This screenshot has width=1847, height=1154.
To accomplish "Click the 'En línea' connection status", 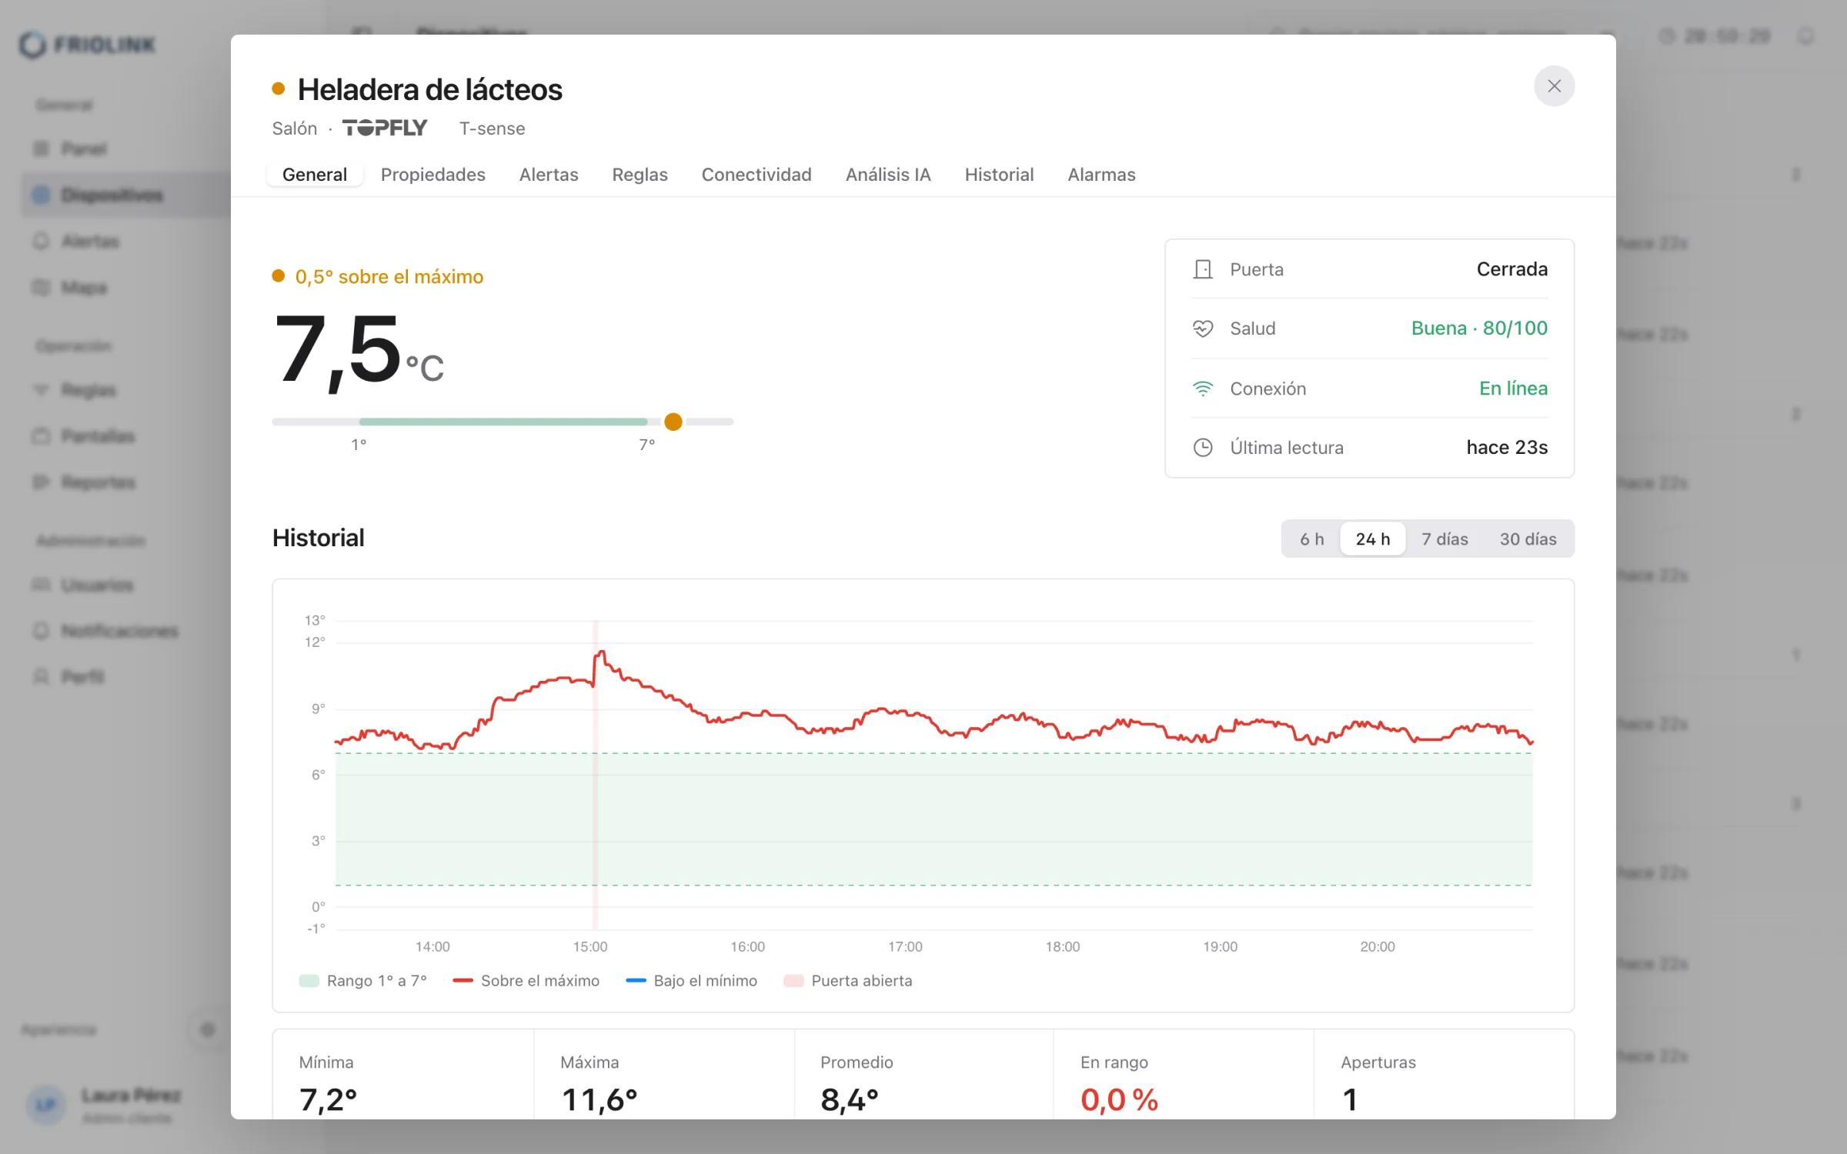I will tap(1512, 389).
